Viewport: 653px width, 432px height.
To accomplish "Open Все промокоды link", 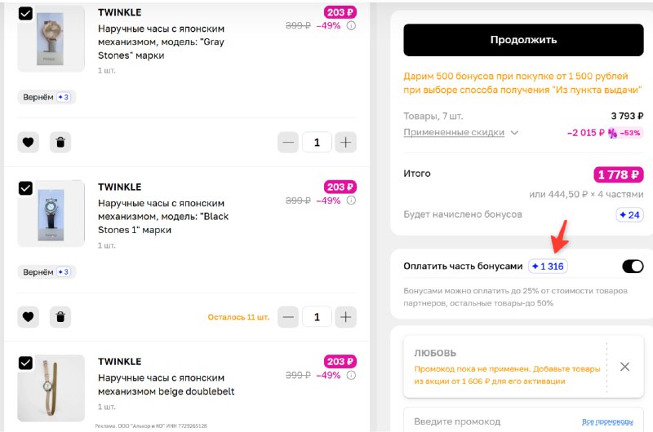I will coord(607,421).
